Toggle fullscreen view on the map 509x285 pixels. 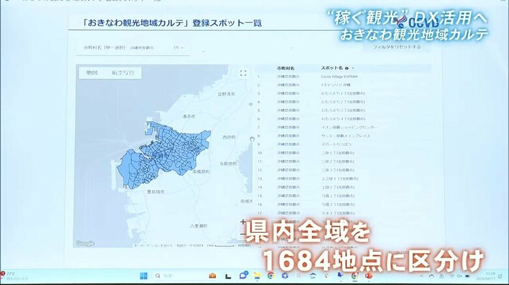tap(243, 74)
